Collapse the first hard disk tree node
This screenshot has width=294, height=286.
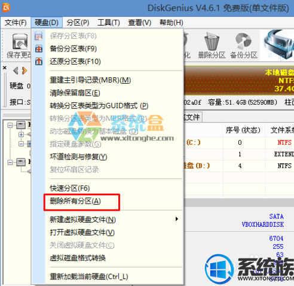click(x=10, y=125)
